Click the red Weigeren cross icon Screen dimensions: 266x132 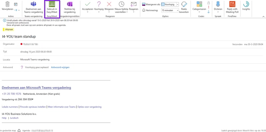click(109, 4)
